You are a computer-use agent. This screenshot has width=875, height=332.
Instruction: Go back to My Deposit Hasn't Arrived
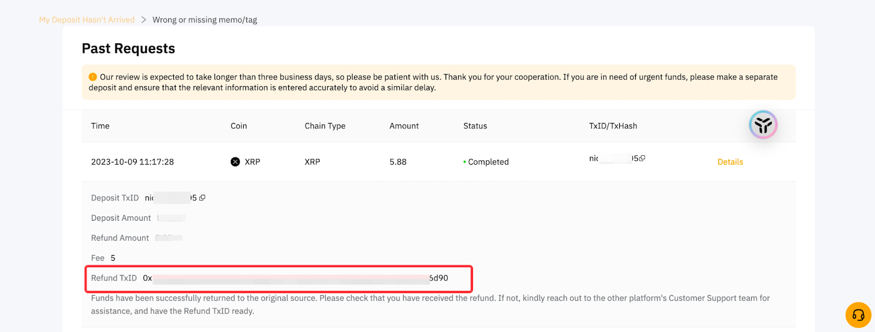pyautogui.click(x=87, y=20)
